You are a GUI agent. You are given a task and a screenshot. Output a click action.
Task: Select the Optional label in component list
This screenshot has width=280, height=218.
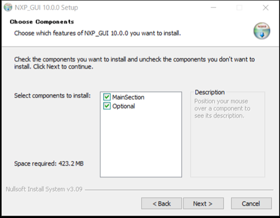pos(124,106)
